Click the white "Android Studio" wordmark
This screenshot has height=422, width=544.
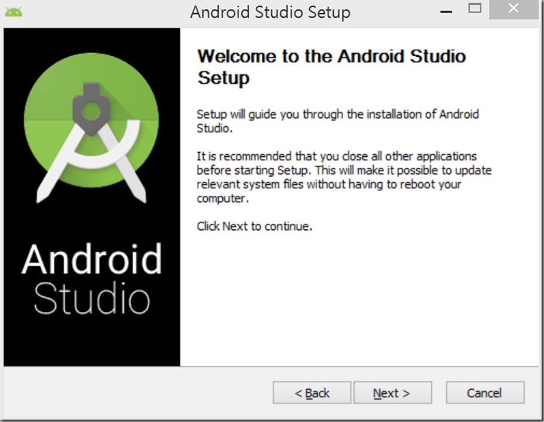coord(92,278)
